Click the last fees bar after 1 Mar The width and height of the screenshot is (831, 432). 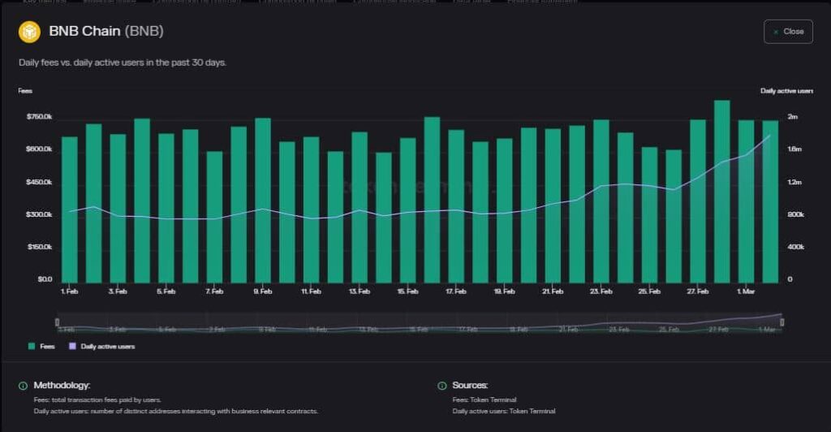pyautogui.click(x=770, y=201)
